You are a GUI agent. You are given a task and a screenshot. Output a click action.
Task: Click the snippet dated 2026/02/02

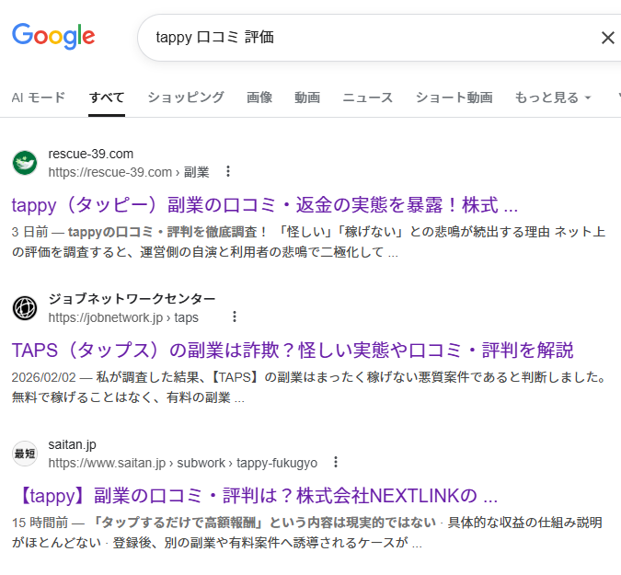[x=308, y=387]
